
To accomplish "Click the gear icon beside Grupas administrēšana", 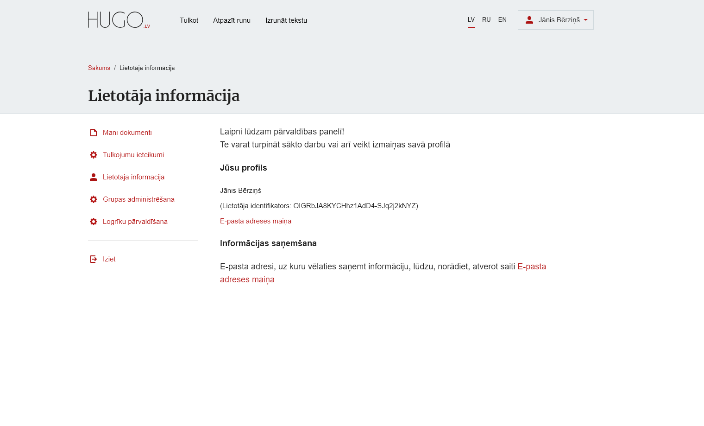I will coord(94,199).
